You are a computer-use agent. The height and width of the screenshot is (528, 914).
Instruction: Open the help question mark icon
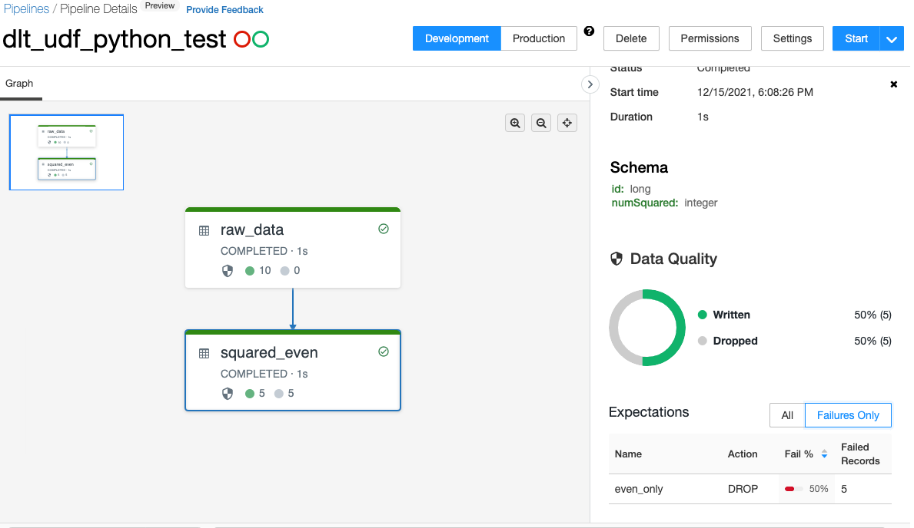pos(590,31)
